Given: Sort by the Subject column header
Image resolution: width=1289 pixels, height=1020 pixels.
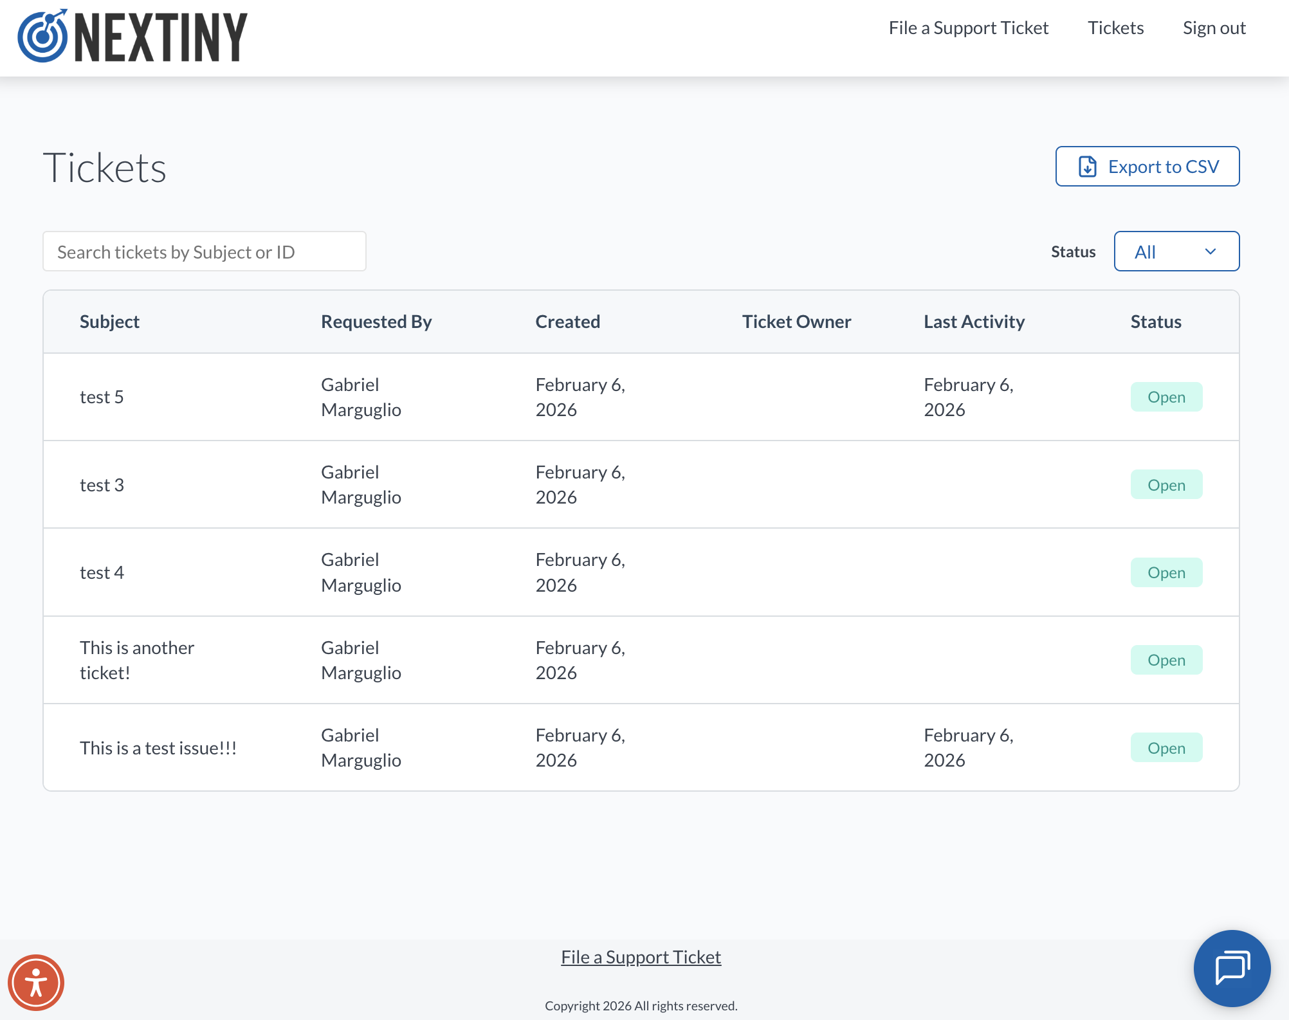Looking at the screenshot, I should coord(109,322).
